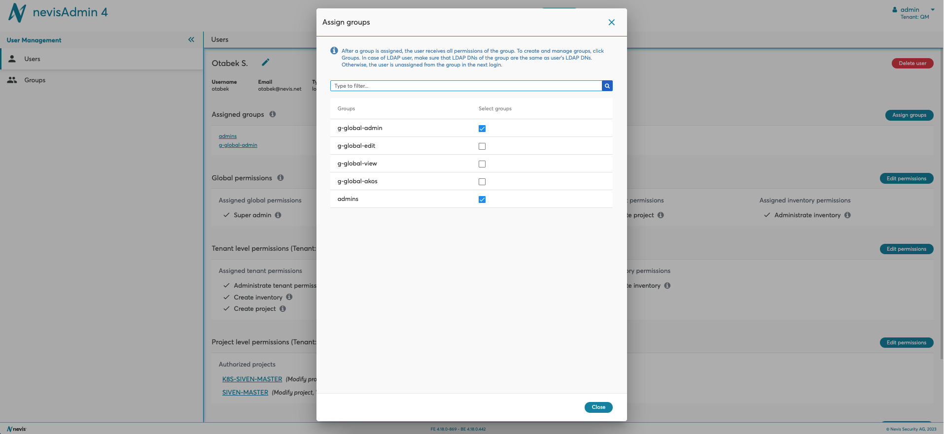This screenshot has height=434, width=944.
Task: Click info icon beside Administrate inventory
Action: 847,215
